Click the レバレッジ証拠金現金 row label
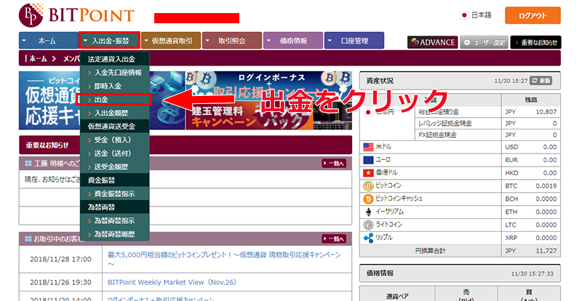Viewport: 582px width, 301px height. pos(445,123)
